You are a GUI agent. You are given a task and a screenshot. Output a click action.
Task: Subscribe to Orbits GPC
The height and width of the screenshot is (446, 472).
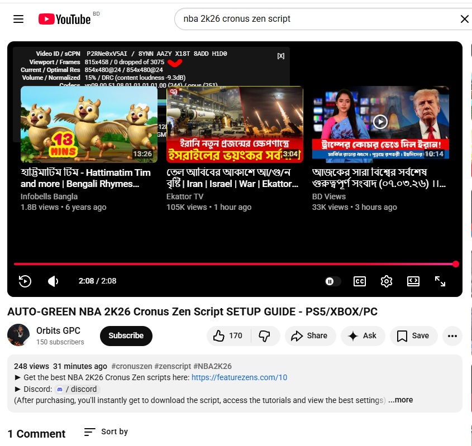(126, 335)
